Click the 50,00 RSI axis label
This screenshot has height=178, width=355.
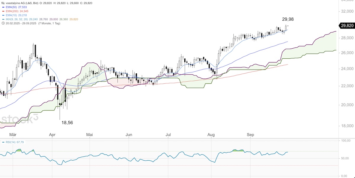pos(346,159)
